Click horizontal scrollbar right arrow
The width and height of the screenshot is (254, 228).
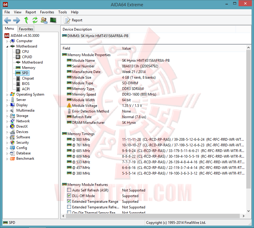[x=243, y=216]
